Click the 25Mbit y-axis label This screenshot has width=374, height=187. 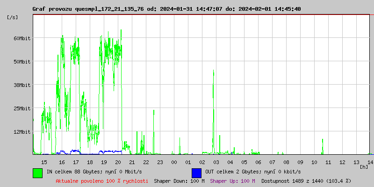click(x=22, y=108)
